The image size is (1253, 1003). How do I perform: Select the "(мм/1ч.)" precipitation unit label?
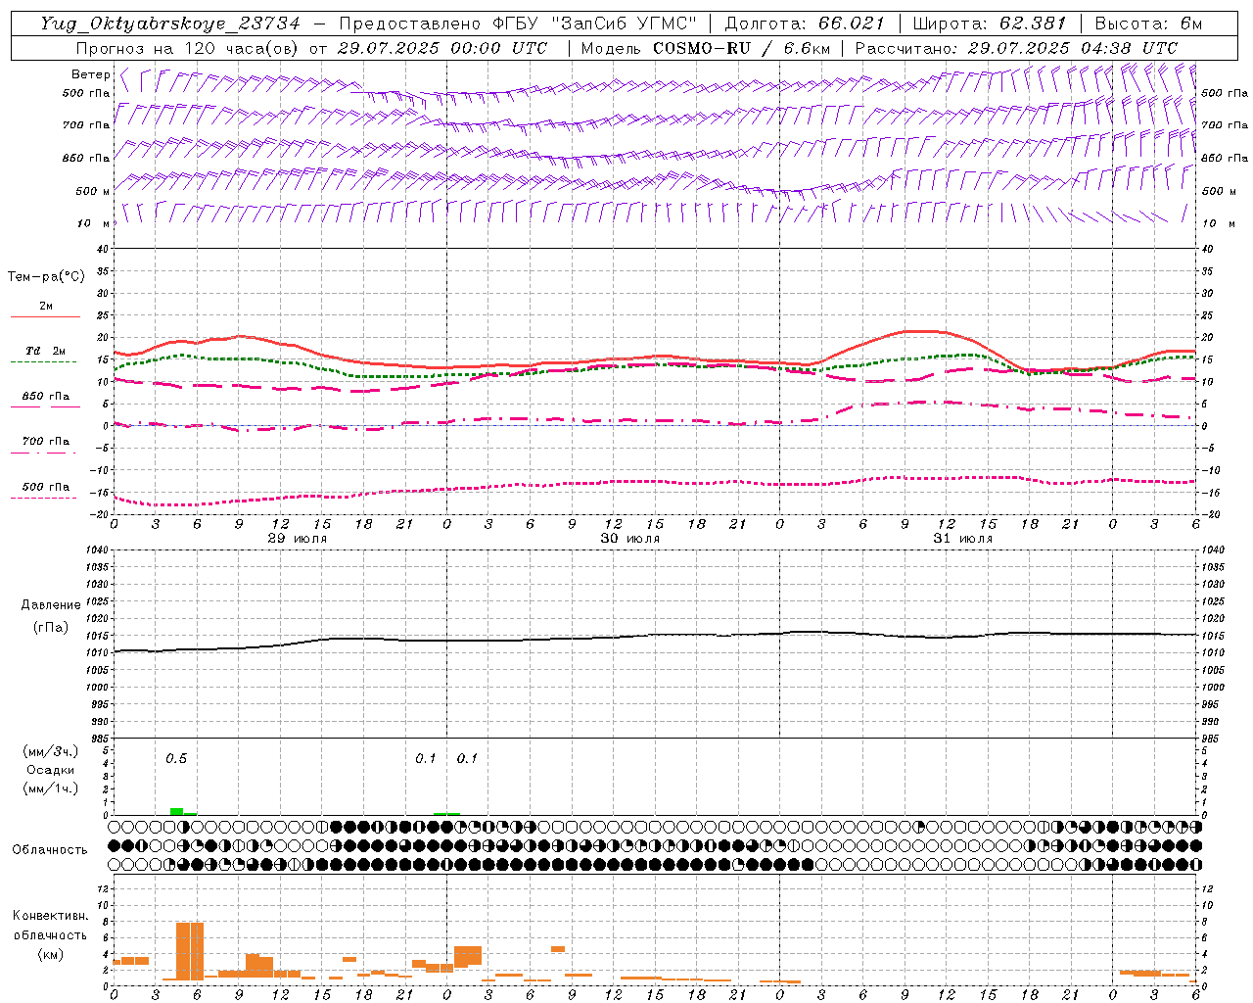(x=51, y=788)
